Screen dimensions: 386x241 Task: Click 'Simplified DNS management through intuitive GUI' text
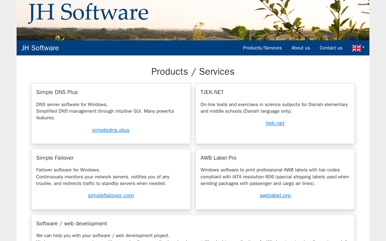105,114
